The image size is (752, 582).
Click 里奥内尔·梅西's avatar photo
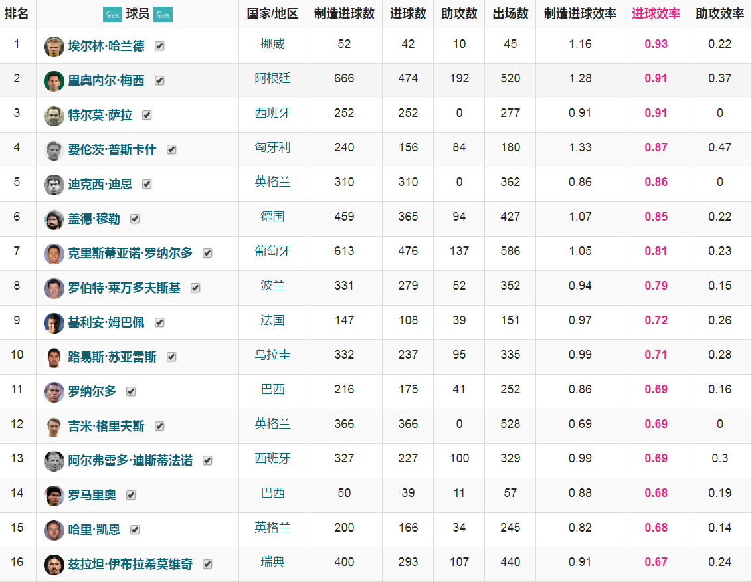54,80
